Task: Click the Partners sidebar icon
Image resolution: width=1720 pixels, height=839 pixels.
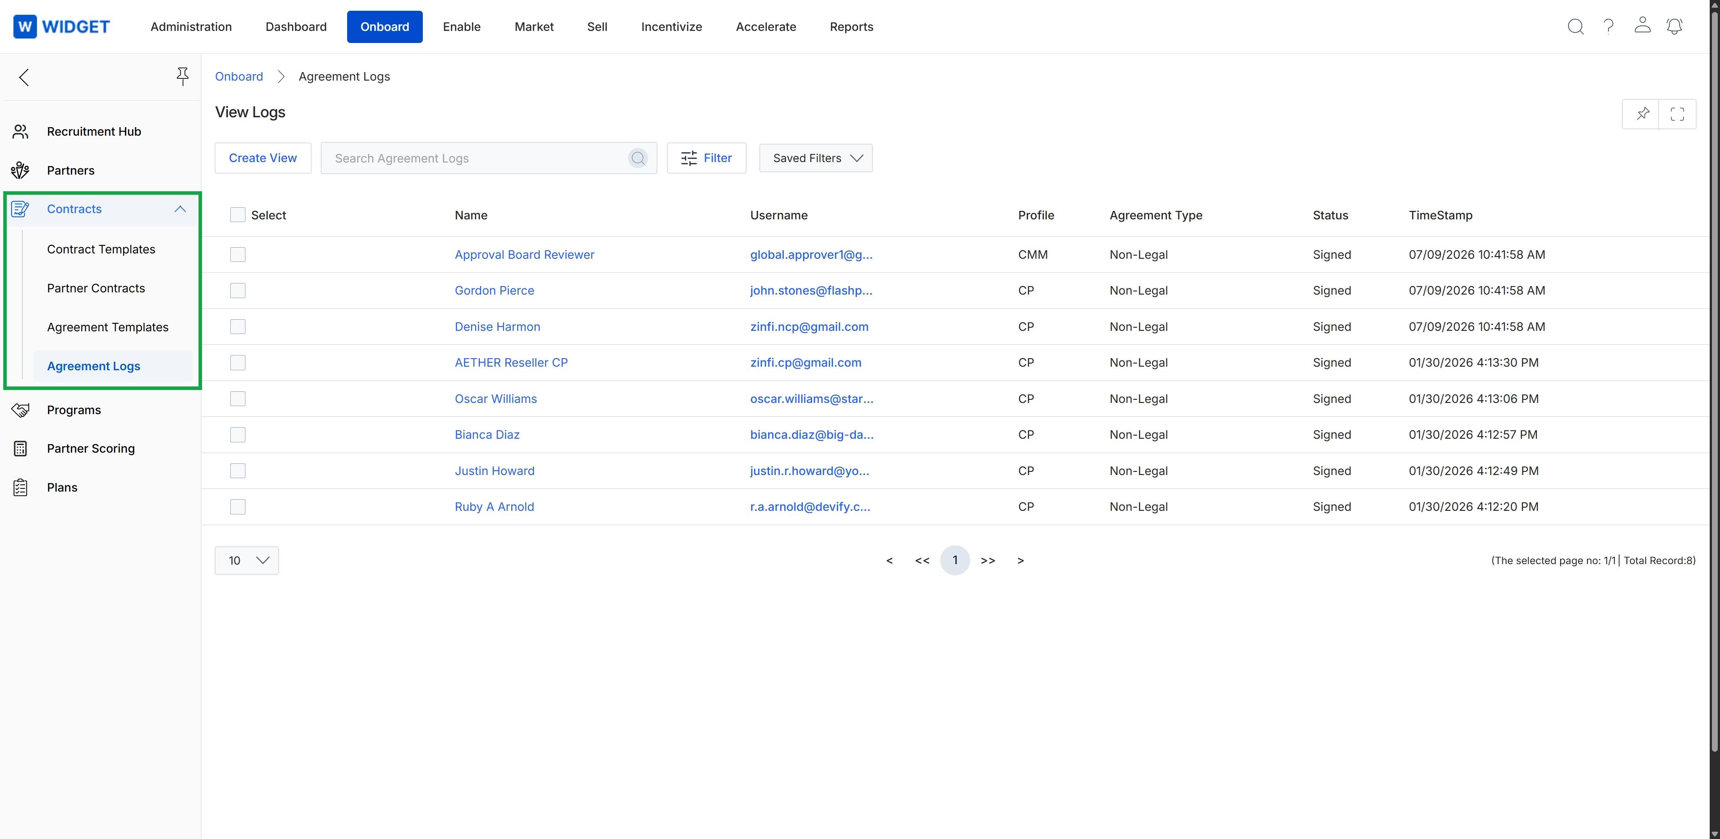Action: coord(21,170)
